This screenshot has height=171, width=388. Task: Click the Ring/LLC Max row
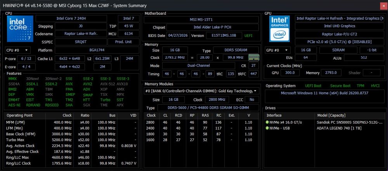pyautogui.click(x=71, y=157)
